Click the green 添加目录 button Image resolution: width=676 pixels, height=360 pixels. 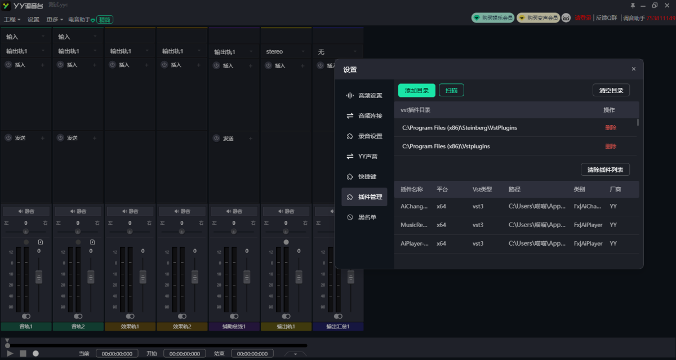[x=416, y=90]
